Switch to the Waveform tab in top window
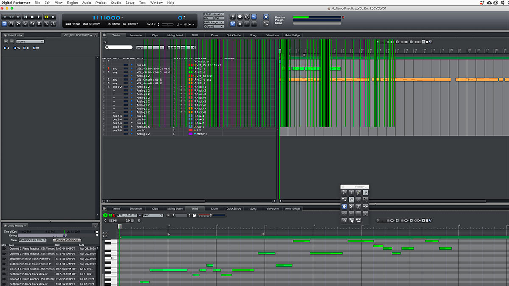This screenshot has height=286, width=509. click(272, 36)
